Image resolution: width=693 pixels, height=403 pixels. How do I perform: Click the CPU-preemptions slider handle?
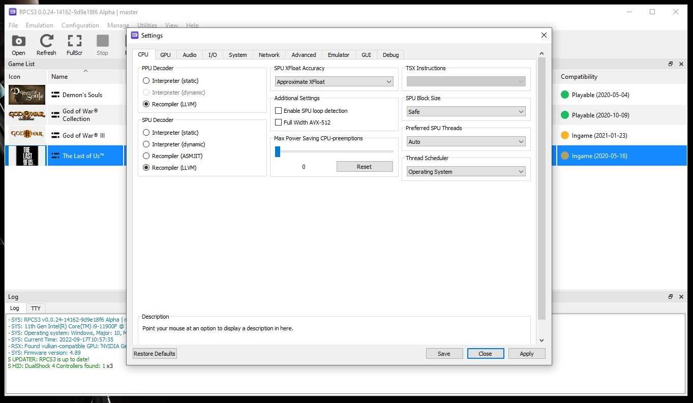tap(278, 151)
